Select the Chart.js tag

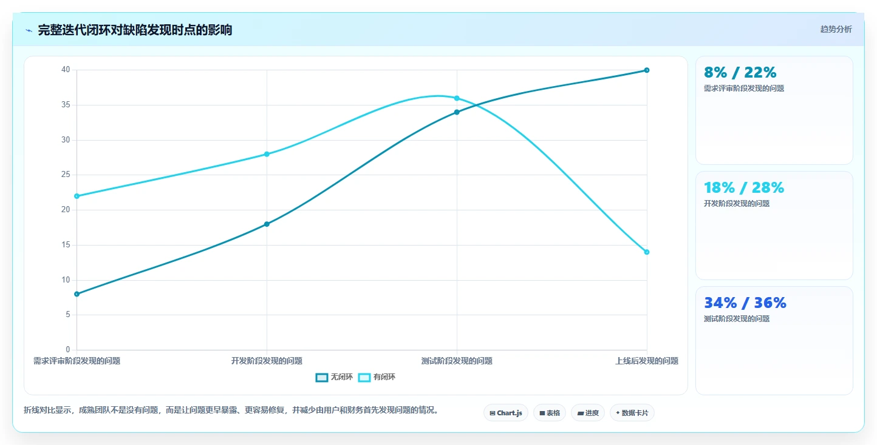(506, 413)
